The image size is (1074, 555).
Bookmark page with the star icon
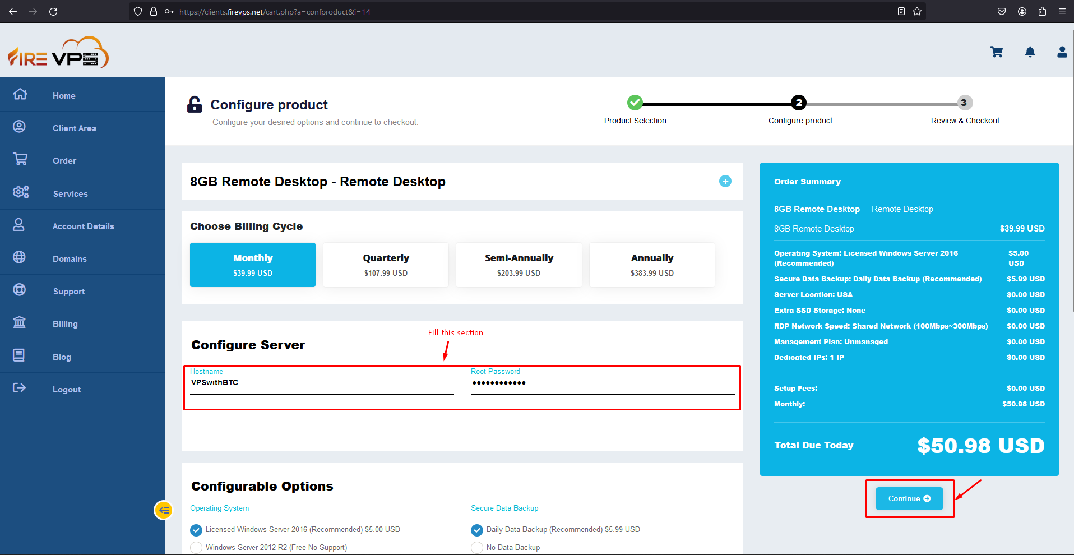point(917,11)
